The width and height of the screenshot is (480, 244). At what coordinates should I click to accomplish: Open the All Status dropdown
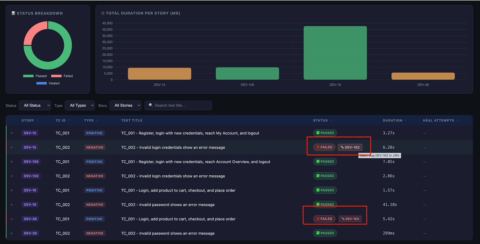coord(35,106)
